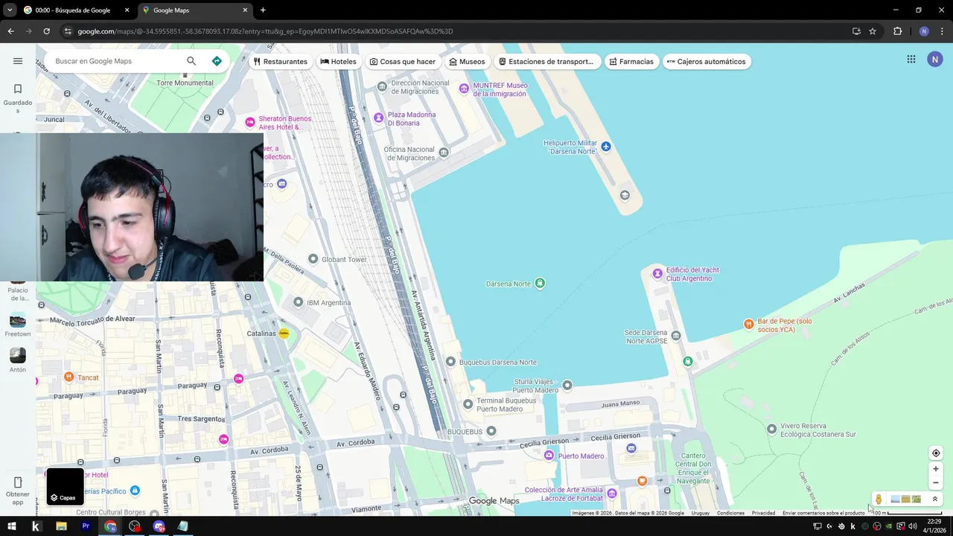Click the Helipuerto Militar Dársena Norte marker
The image size is (953, 536).
606,146
